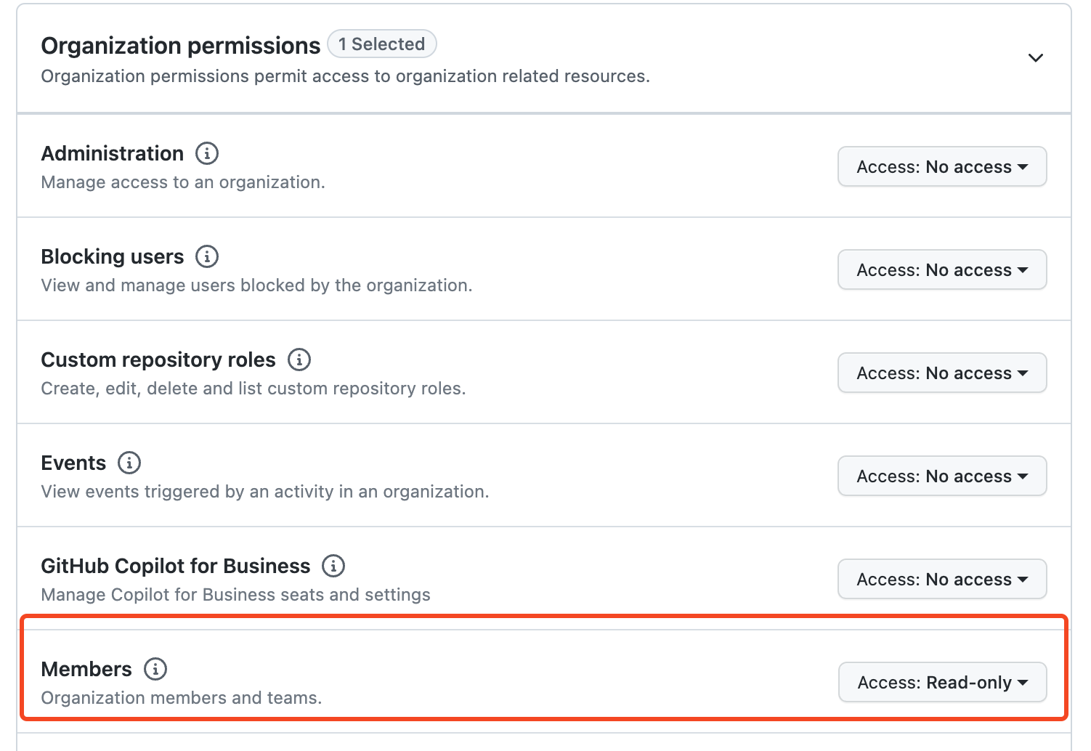
Task: Click the info icon next to Members
Action: coord(155,669)
